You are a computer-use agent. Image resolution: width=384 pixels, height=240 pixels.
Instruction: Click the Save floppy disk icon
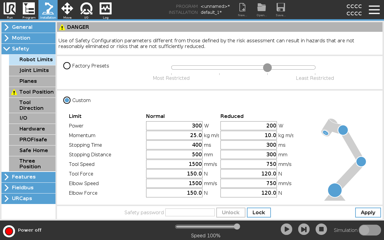coord(280,8)
